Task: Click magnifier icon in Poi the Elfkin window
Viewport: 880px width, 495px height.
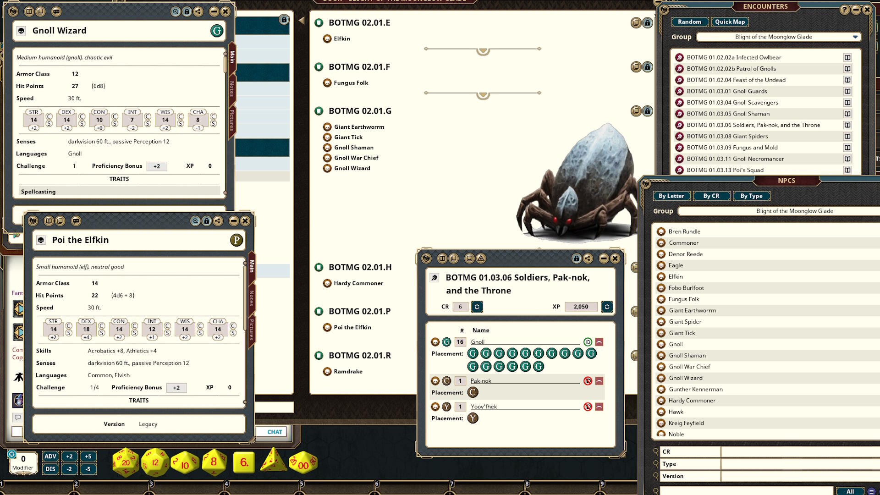Action: [x=195, y=221]
